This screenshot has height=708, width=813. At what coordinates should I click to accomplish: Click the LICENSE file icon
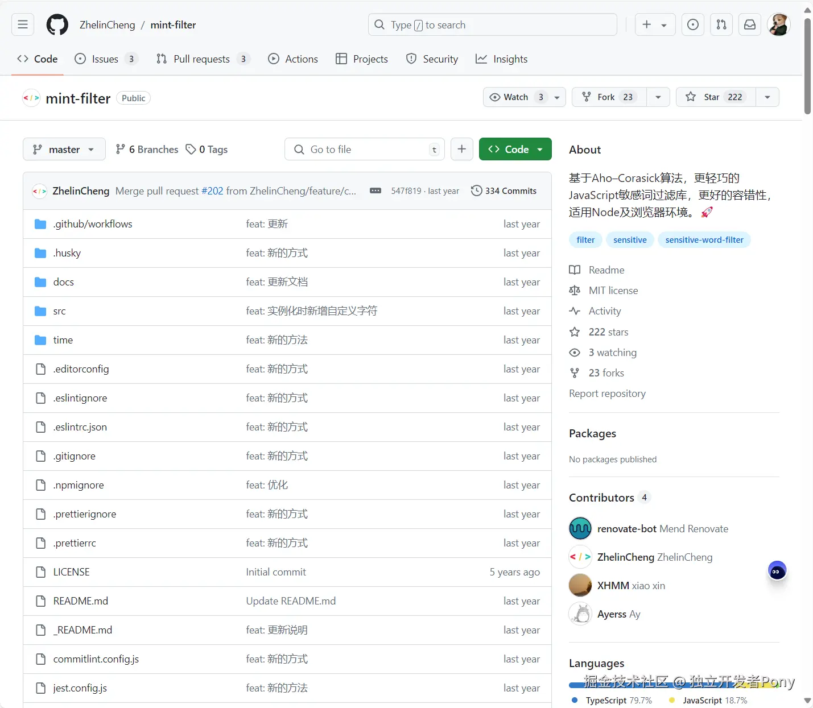(40, 572)
